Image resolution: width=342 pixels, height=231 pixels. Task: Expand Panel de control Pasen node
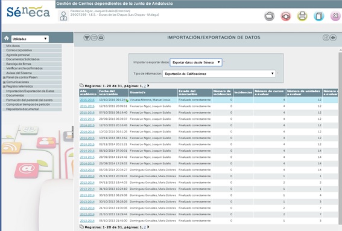click(x=4, y=77)
